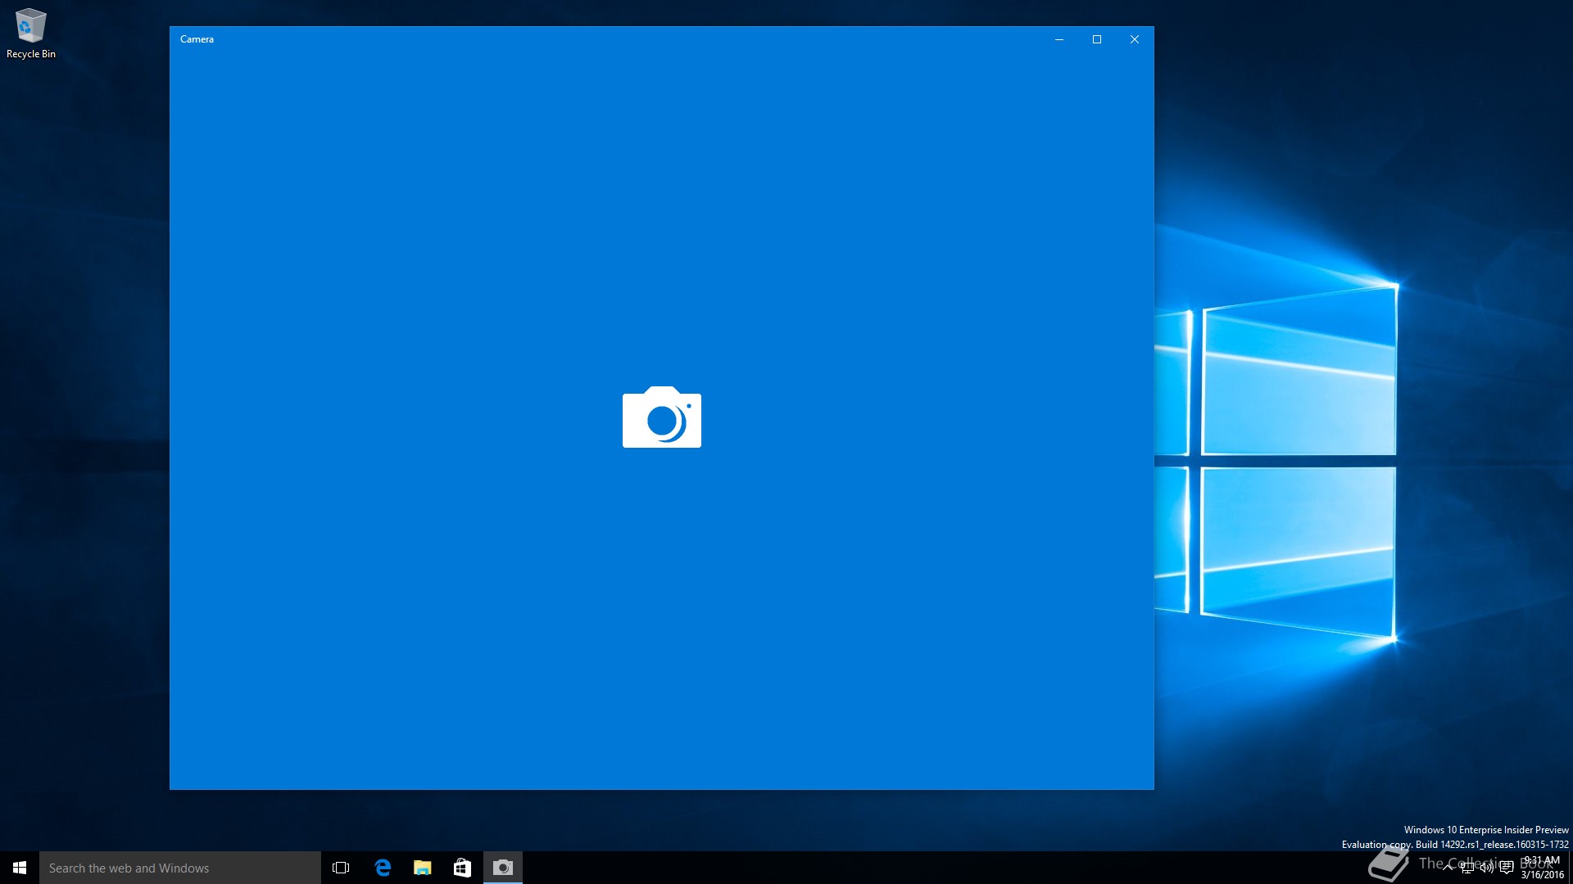Expand the hidden system tray icons chevron
1573x884 pixels.
[x=1448, y=868]
